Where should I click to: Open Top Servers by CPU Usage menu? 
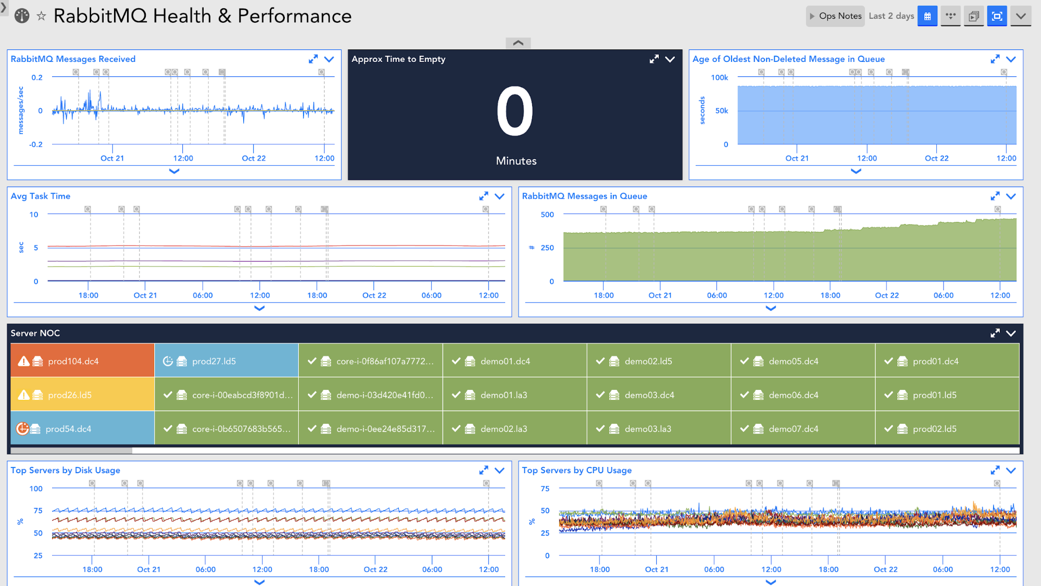1011,470
